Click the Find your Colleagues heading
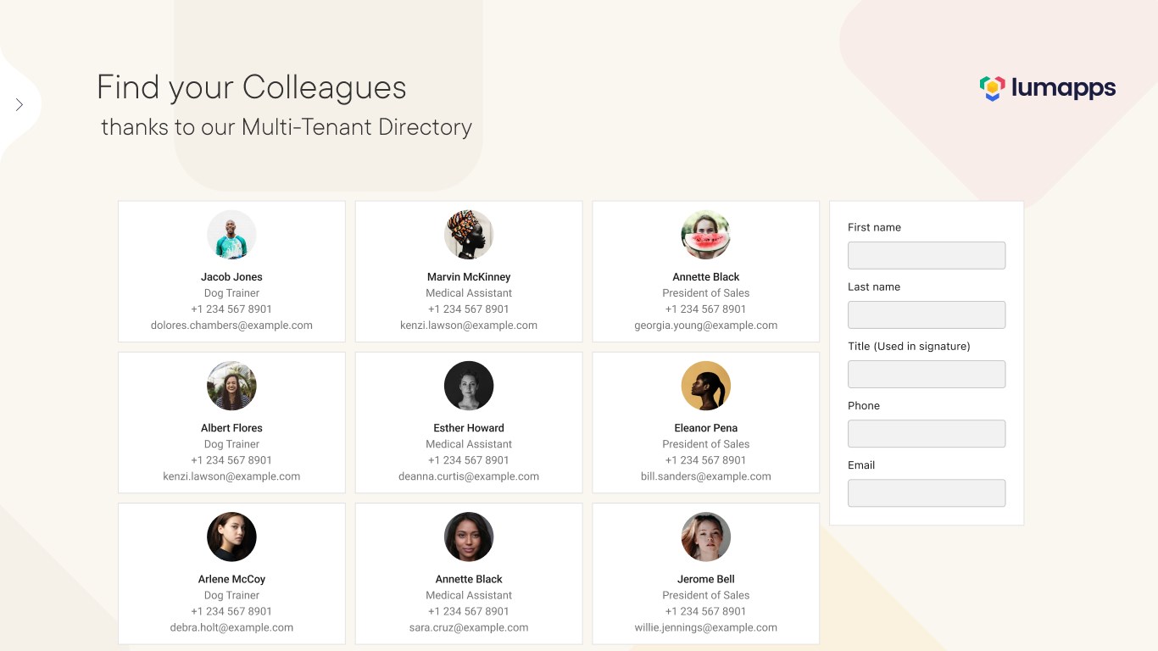Screen dimensions: 1158x651 [x=252, y=88]
